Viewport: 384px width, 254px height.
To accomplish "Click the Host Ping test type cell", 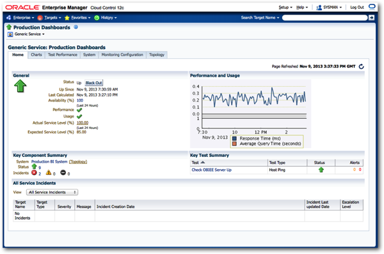I will pos(277,170).
